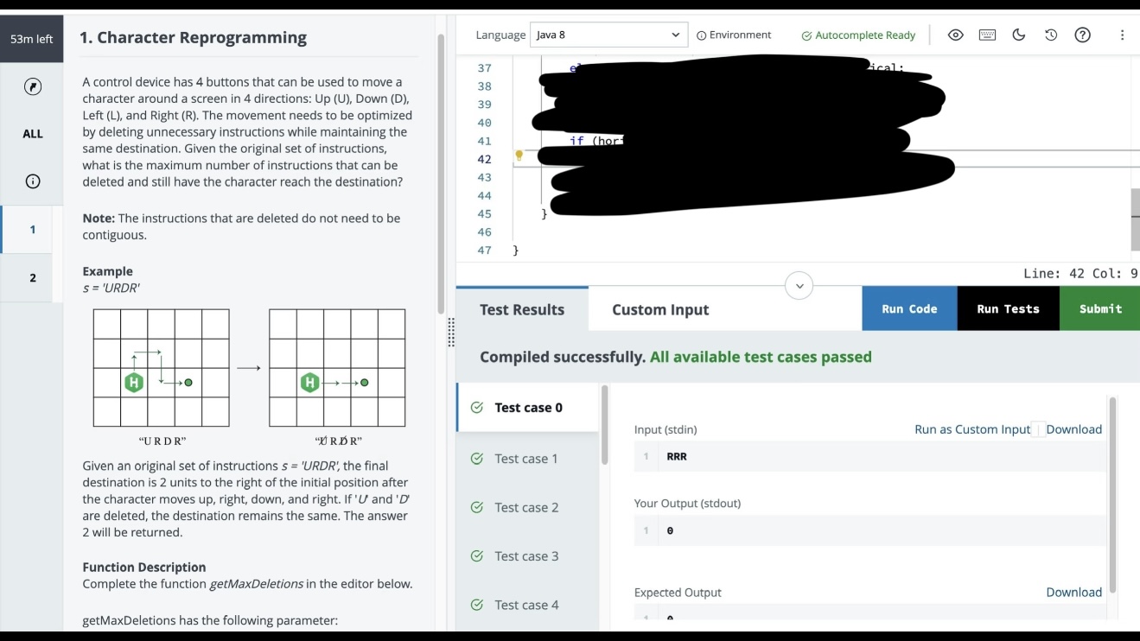Screen dimensions: 1140x641
Task: Open keyboard shortcuts icon
Action: tap(987, 35)
